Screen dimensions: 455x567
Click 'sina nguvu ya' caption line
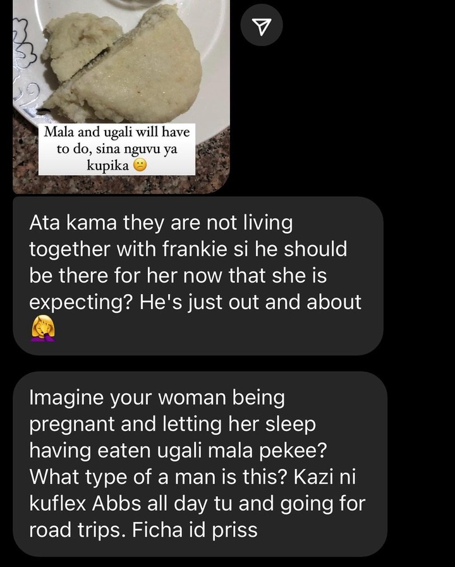(117, 149)
